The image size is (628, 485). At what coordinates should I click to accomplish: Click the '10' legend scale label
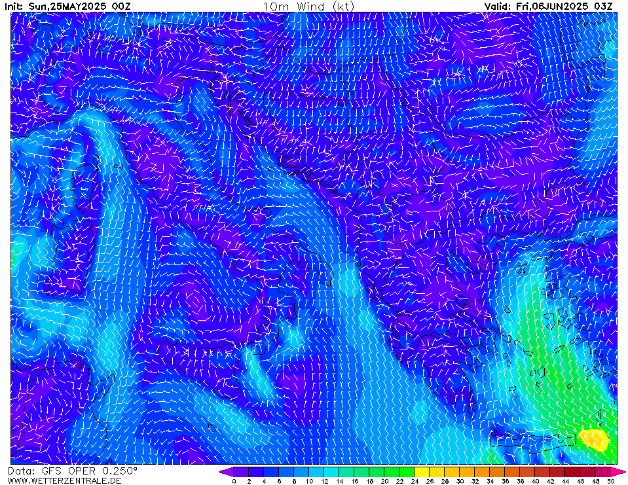click(309, 481)
